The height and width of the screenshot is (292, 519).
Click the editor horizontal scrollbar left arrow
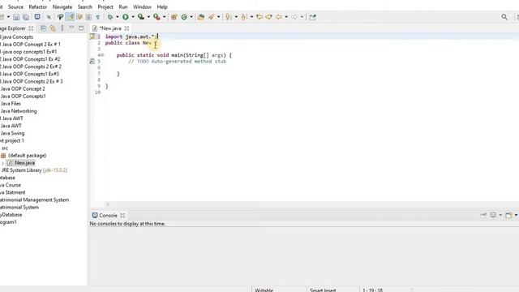click(x=108, y=204)
